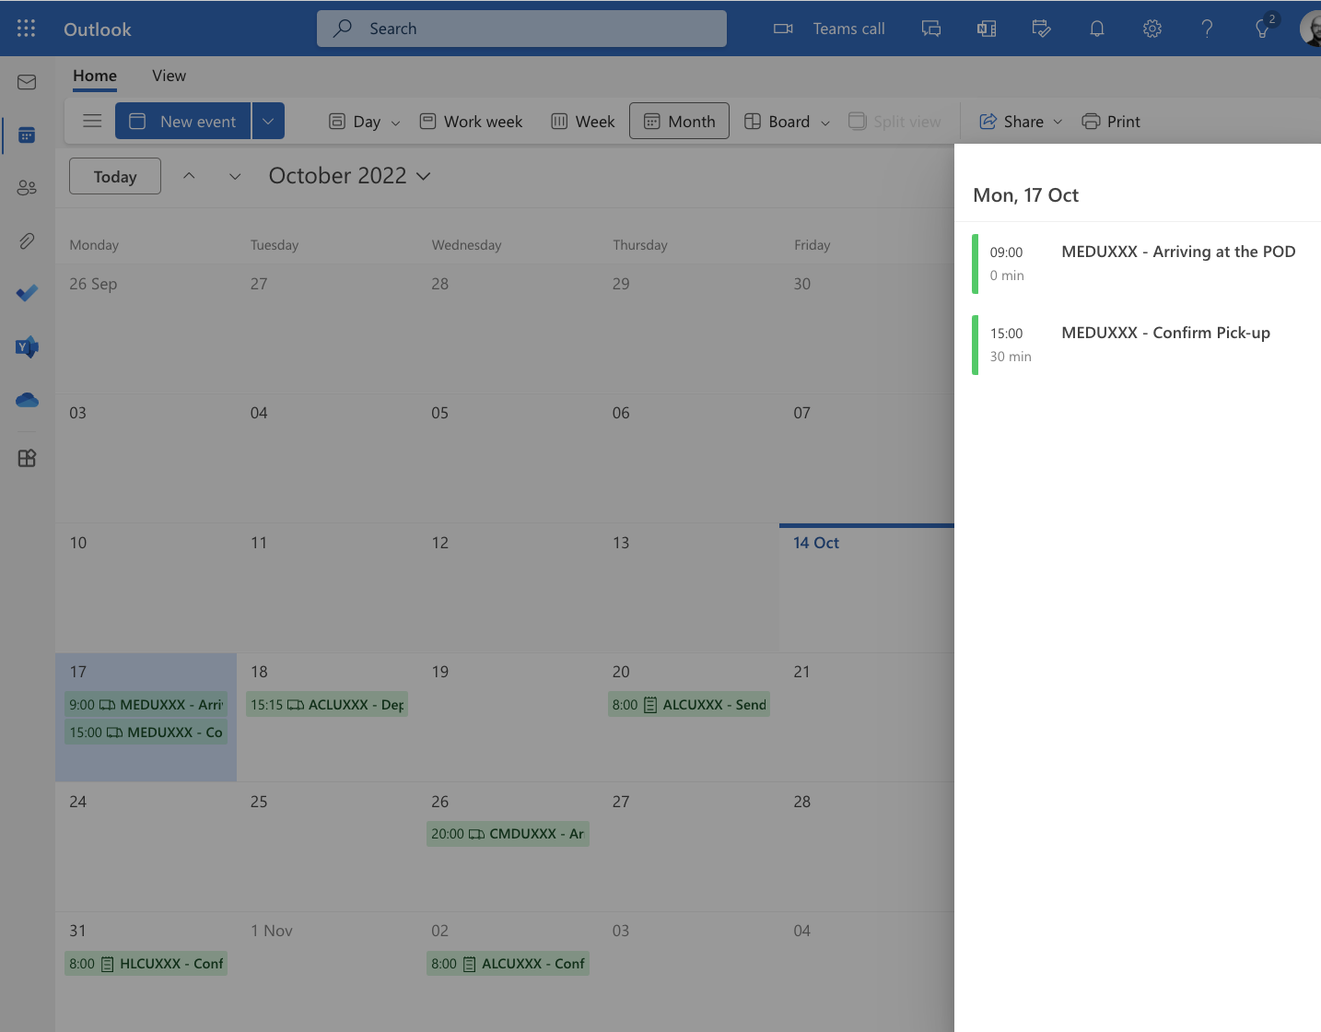The image size is (1321, 1032).
Task: Open the New event dropdown arrow
Action: coord(268,121)
